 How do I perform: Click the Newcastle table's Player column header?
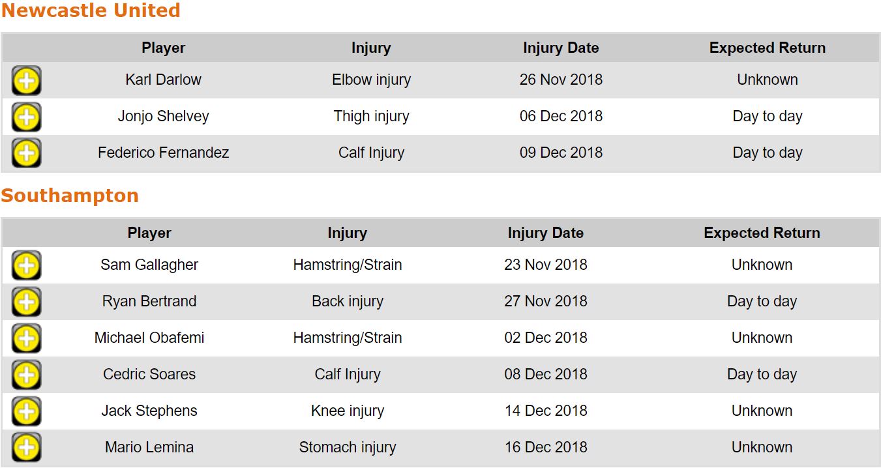tap(163, 48)
